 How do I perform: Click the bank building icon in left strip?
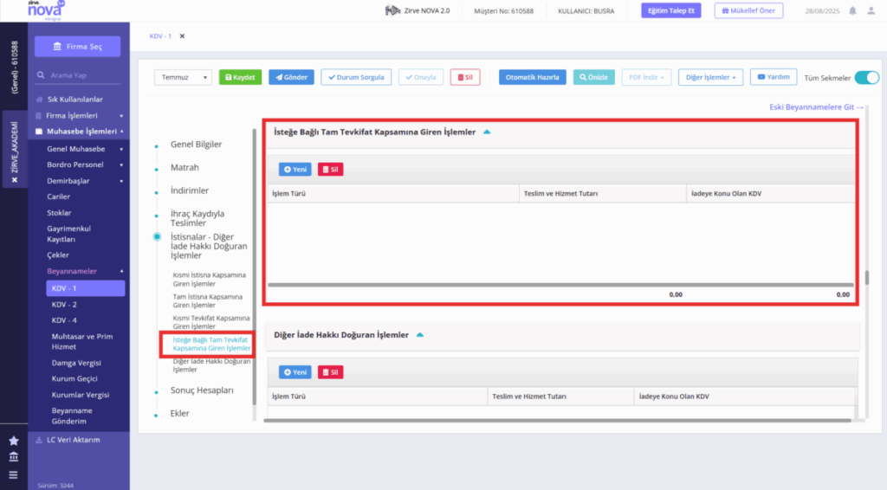[14, 456]
